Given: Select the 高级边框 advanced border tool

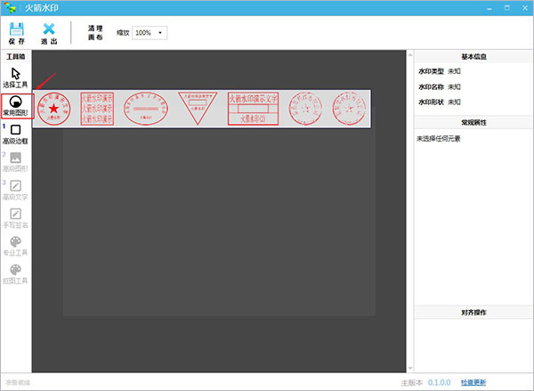Looking at the screenshot, I should (x=15, y=134).
